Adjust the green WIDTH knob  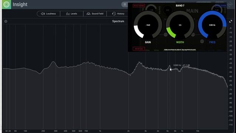[x=180, y=25]
